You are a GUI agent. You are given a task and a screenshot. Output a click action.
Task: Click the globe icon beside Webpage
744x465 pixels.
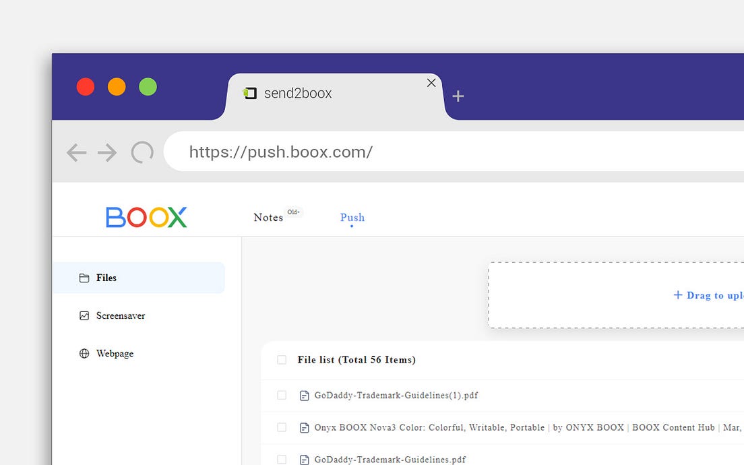[x=84, y=354]
